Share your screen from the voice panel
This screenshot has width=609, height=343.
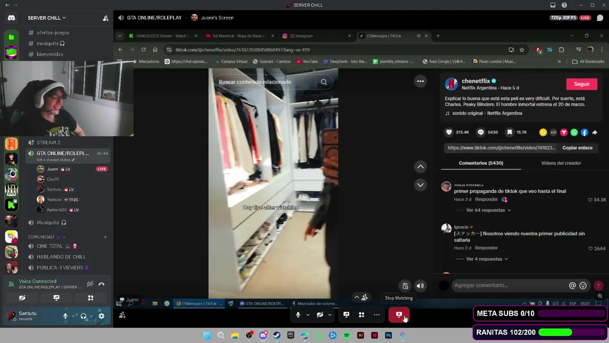pyautogui.click(x=56, y=298)
